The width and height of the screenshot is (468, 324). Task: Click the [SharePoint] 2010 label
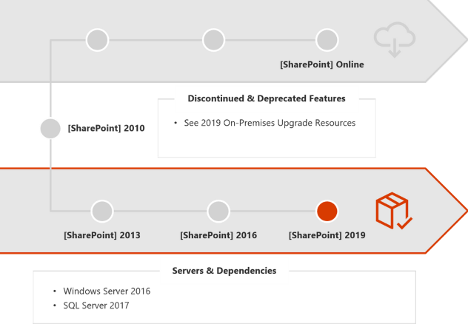106,128
